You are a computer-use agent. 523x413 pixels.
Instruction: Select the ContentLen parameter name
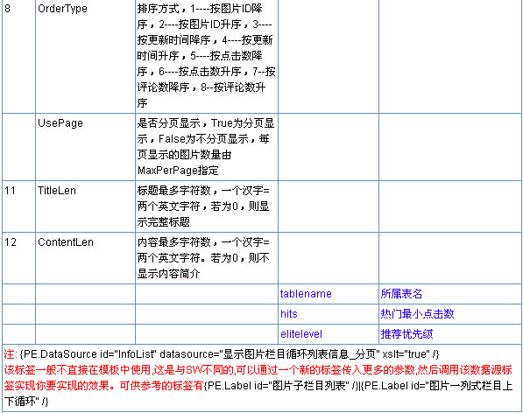66,242
